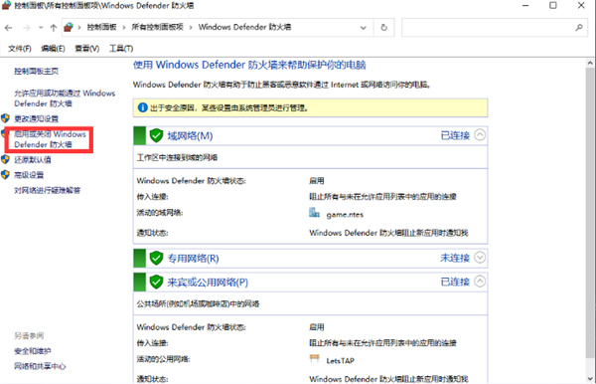Open the 编辑(E) menu

tap(53, 49)
